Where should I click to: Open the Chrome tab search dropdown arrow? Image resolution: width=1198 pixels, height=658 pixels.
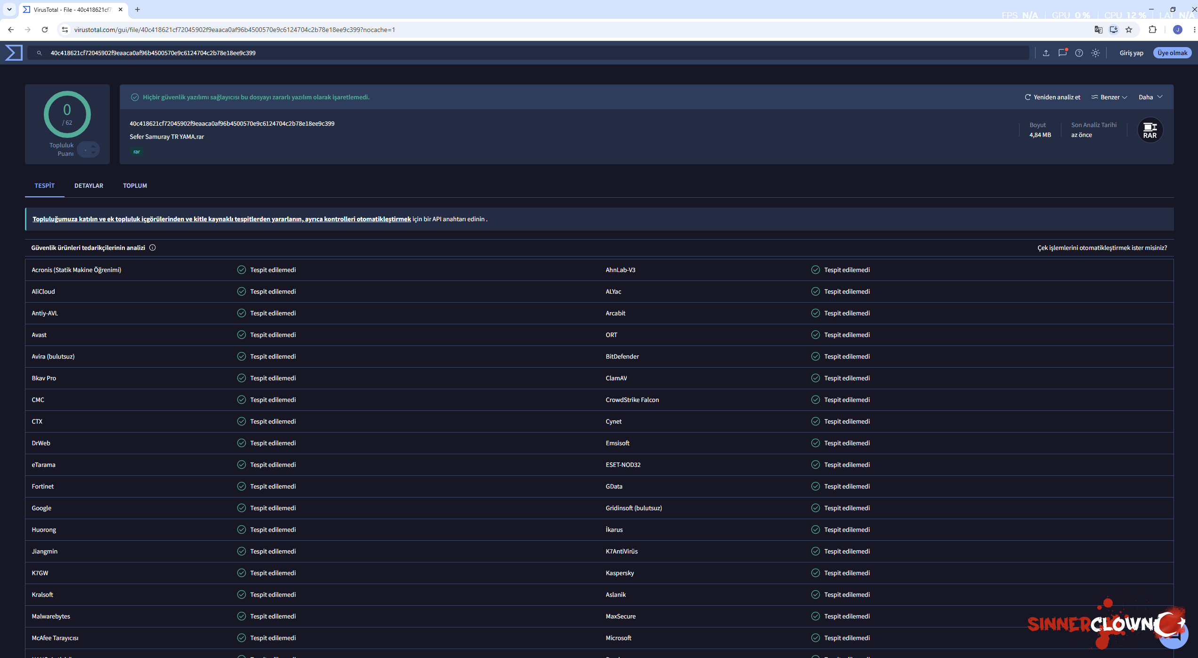click(9, 9)
